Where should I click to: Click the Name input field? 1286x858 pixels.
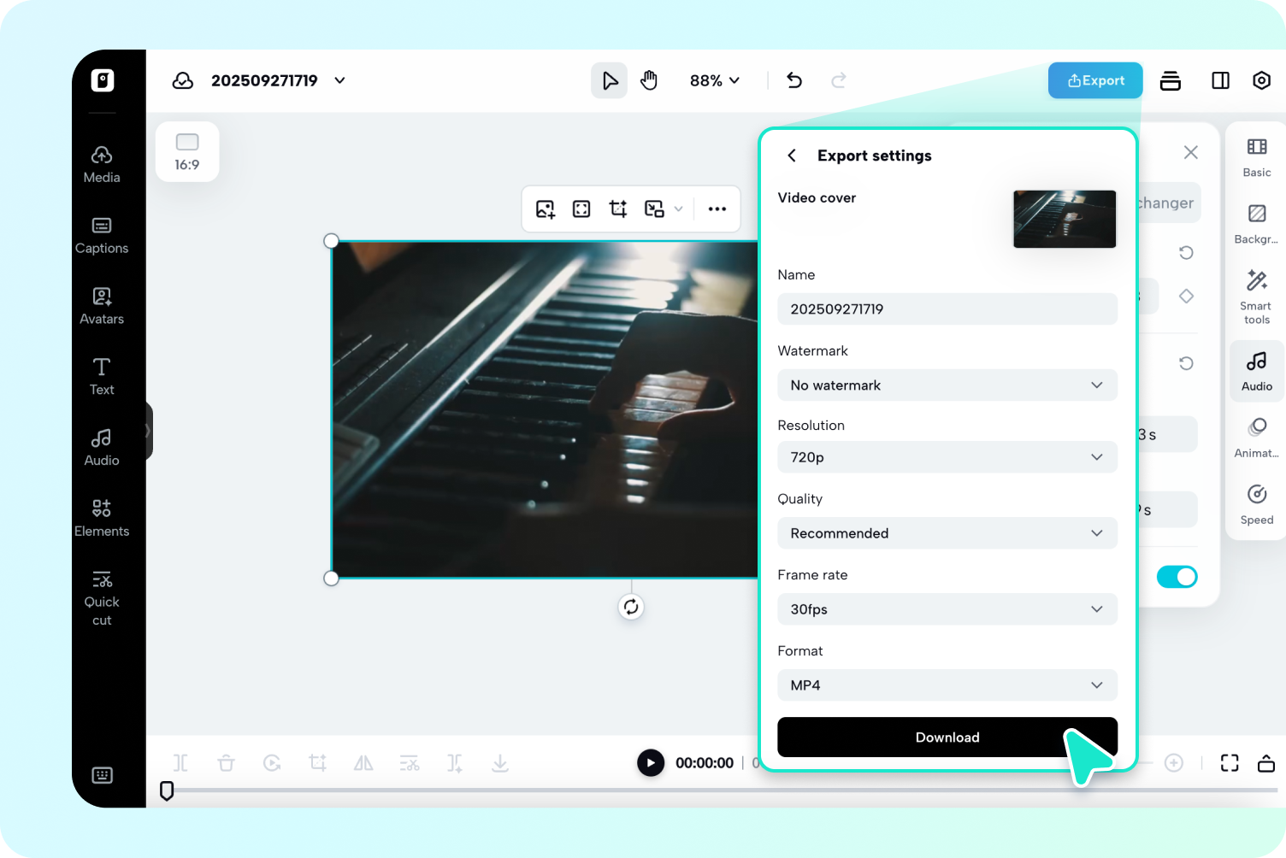pos(947,309)
